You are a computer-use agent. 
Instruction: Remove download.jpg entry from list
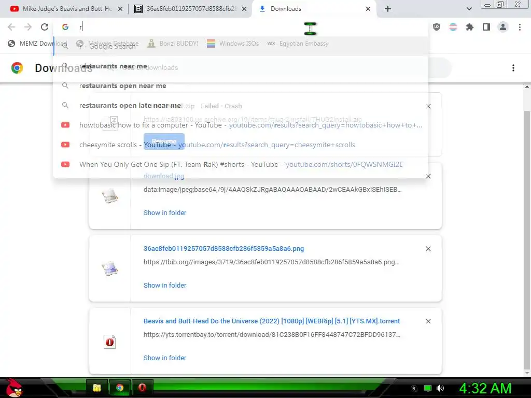pos(428,176)
